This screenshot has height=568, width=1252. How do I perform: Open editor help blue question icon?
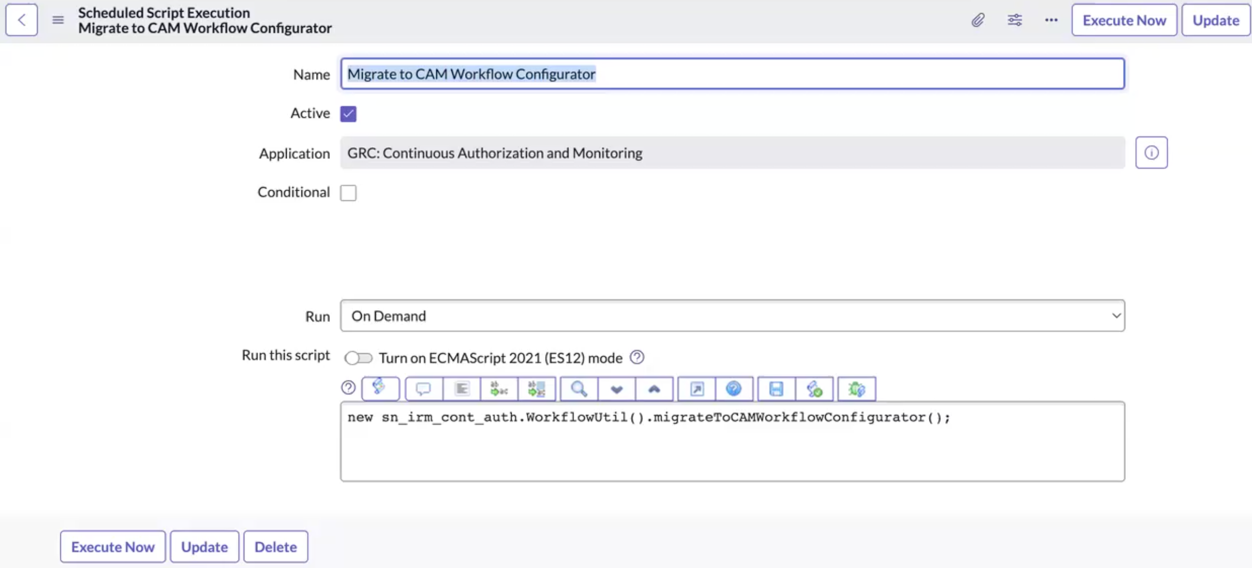click(734, 389)
